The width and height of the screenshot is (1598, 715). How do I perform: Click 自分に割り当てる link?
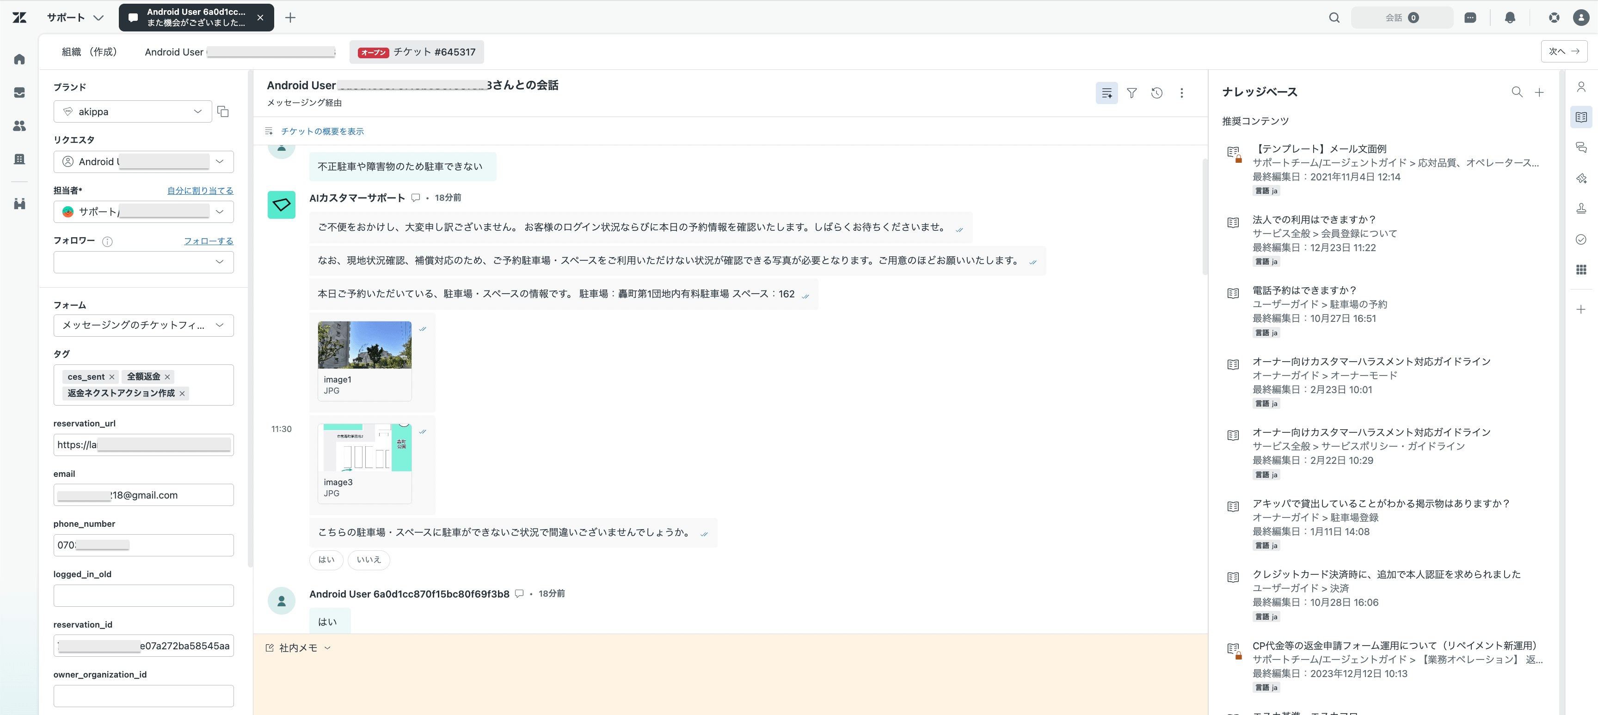pos(200,191)
